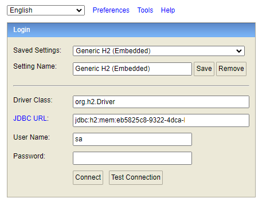Click the Setting Name input field

coord(132,69)
